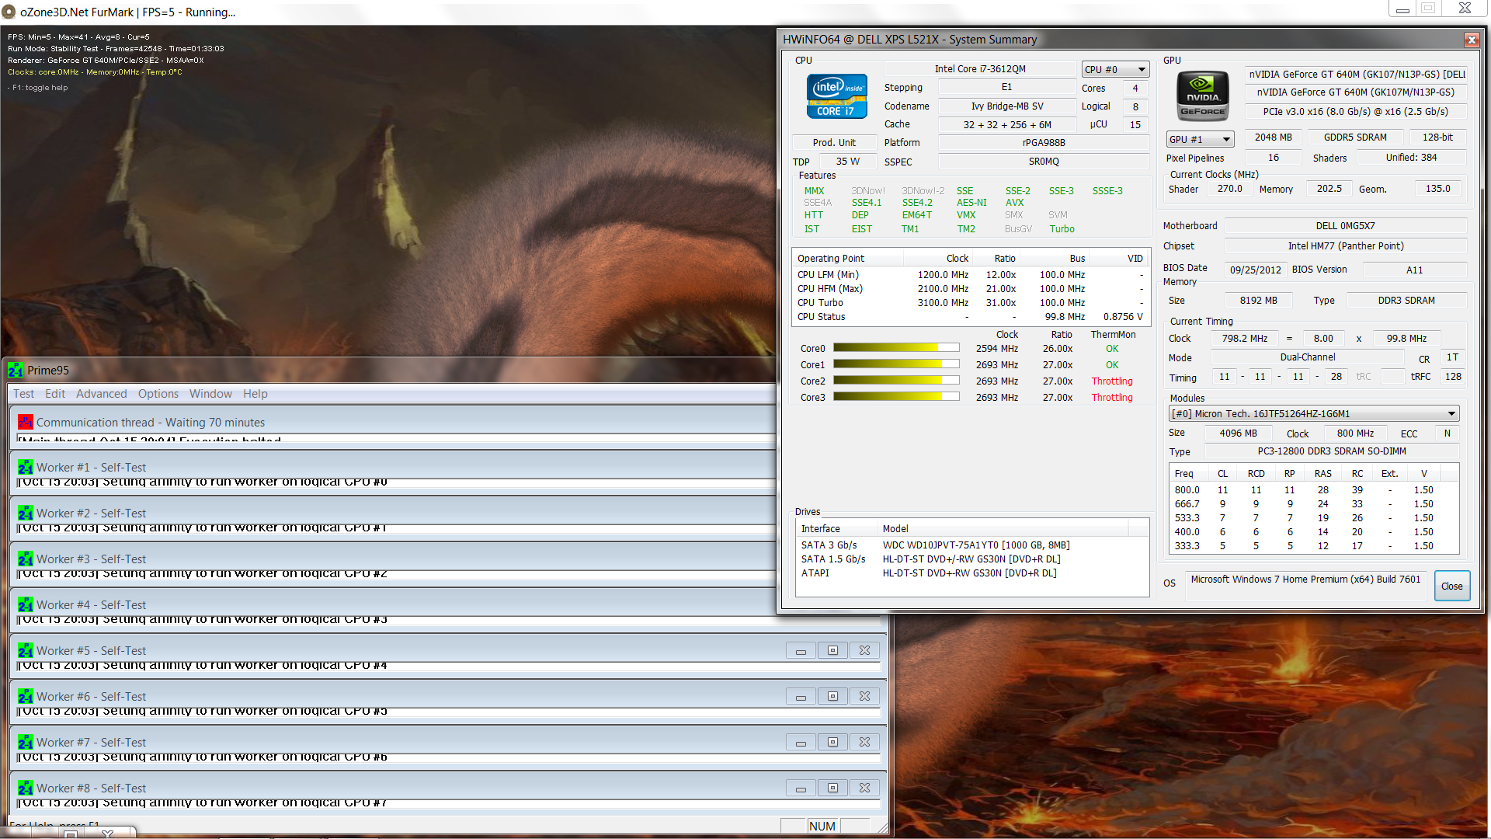
Task: Click the 333.3 frequency timing row
Action: pyautogui.click(x=1312, y=546)
